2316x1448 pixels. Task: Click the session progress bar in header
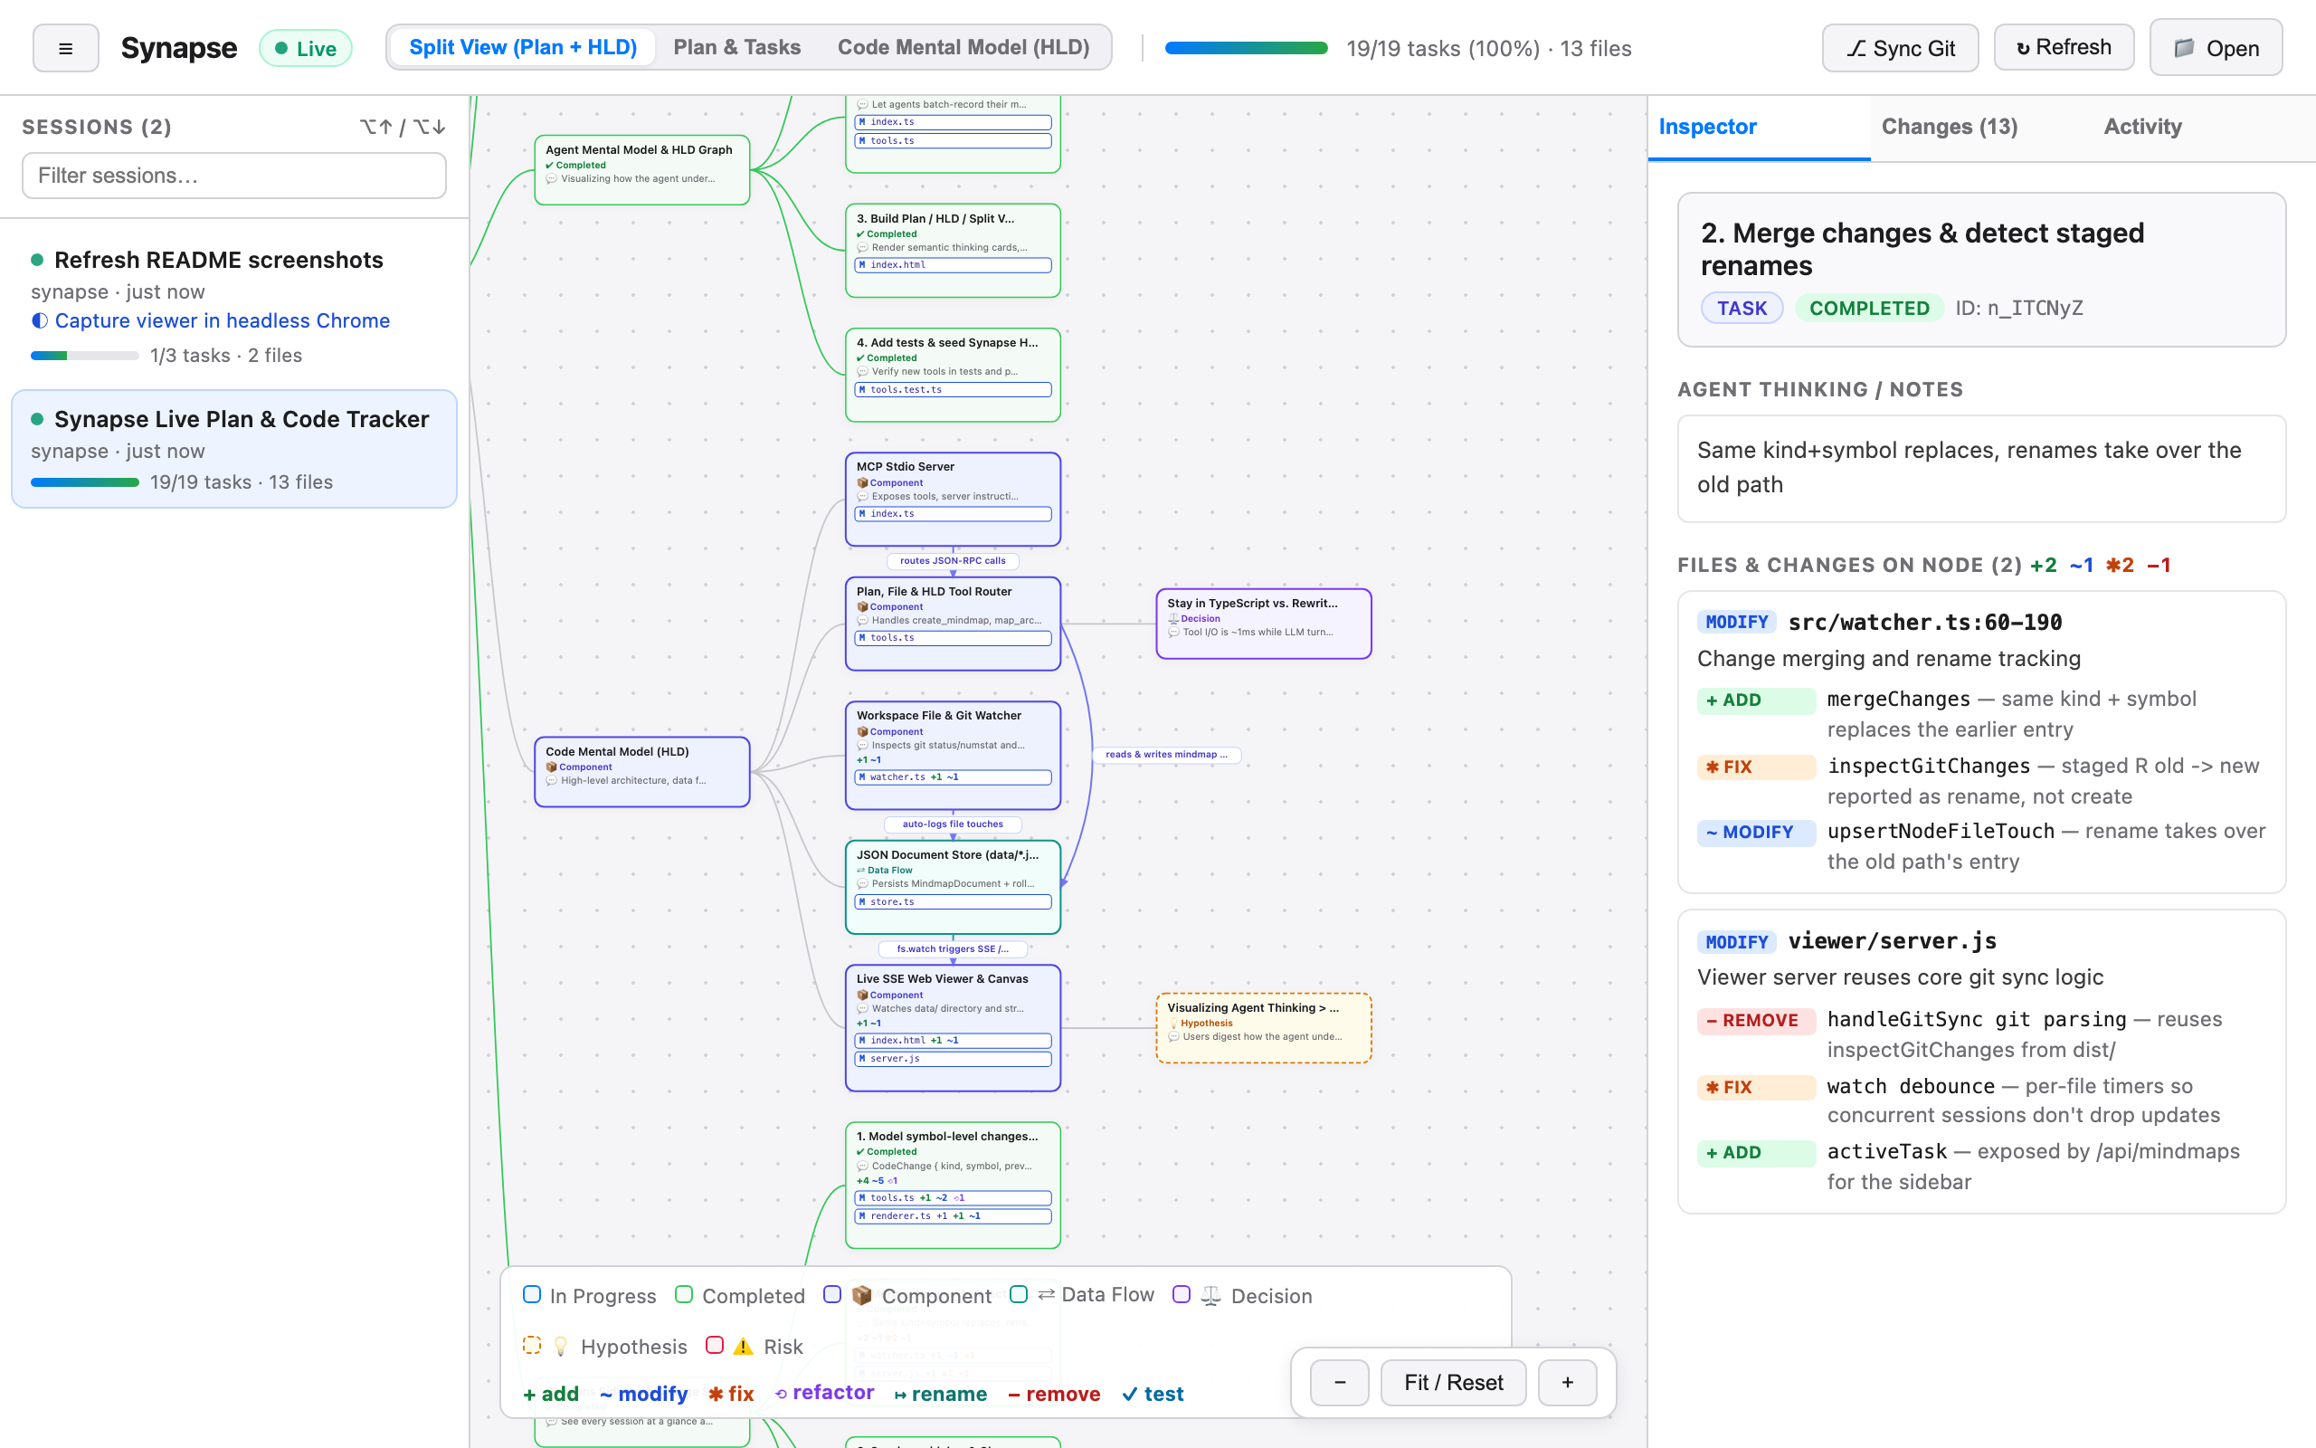point(1246,48)
